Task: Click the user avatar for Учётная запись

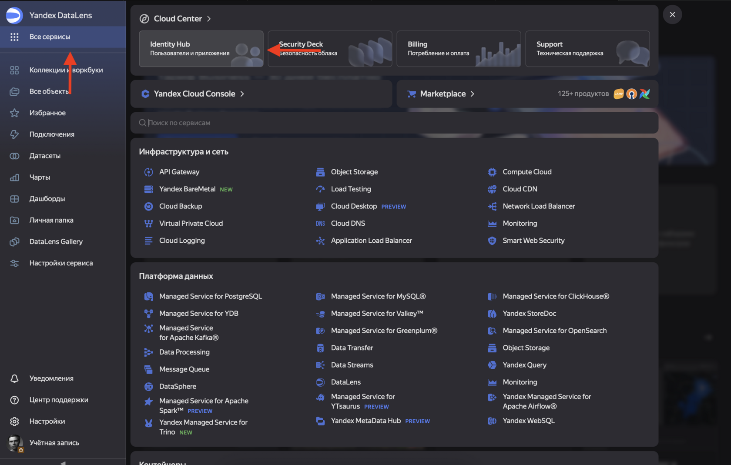Action: [15, 443]
